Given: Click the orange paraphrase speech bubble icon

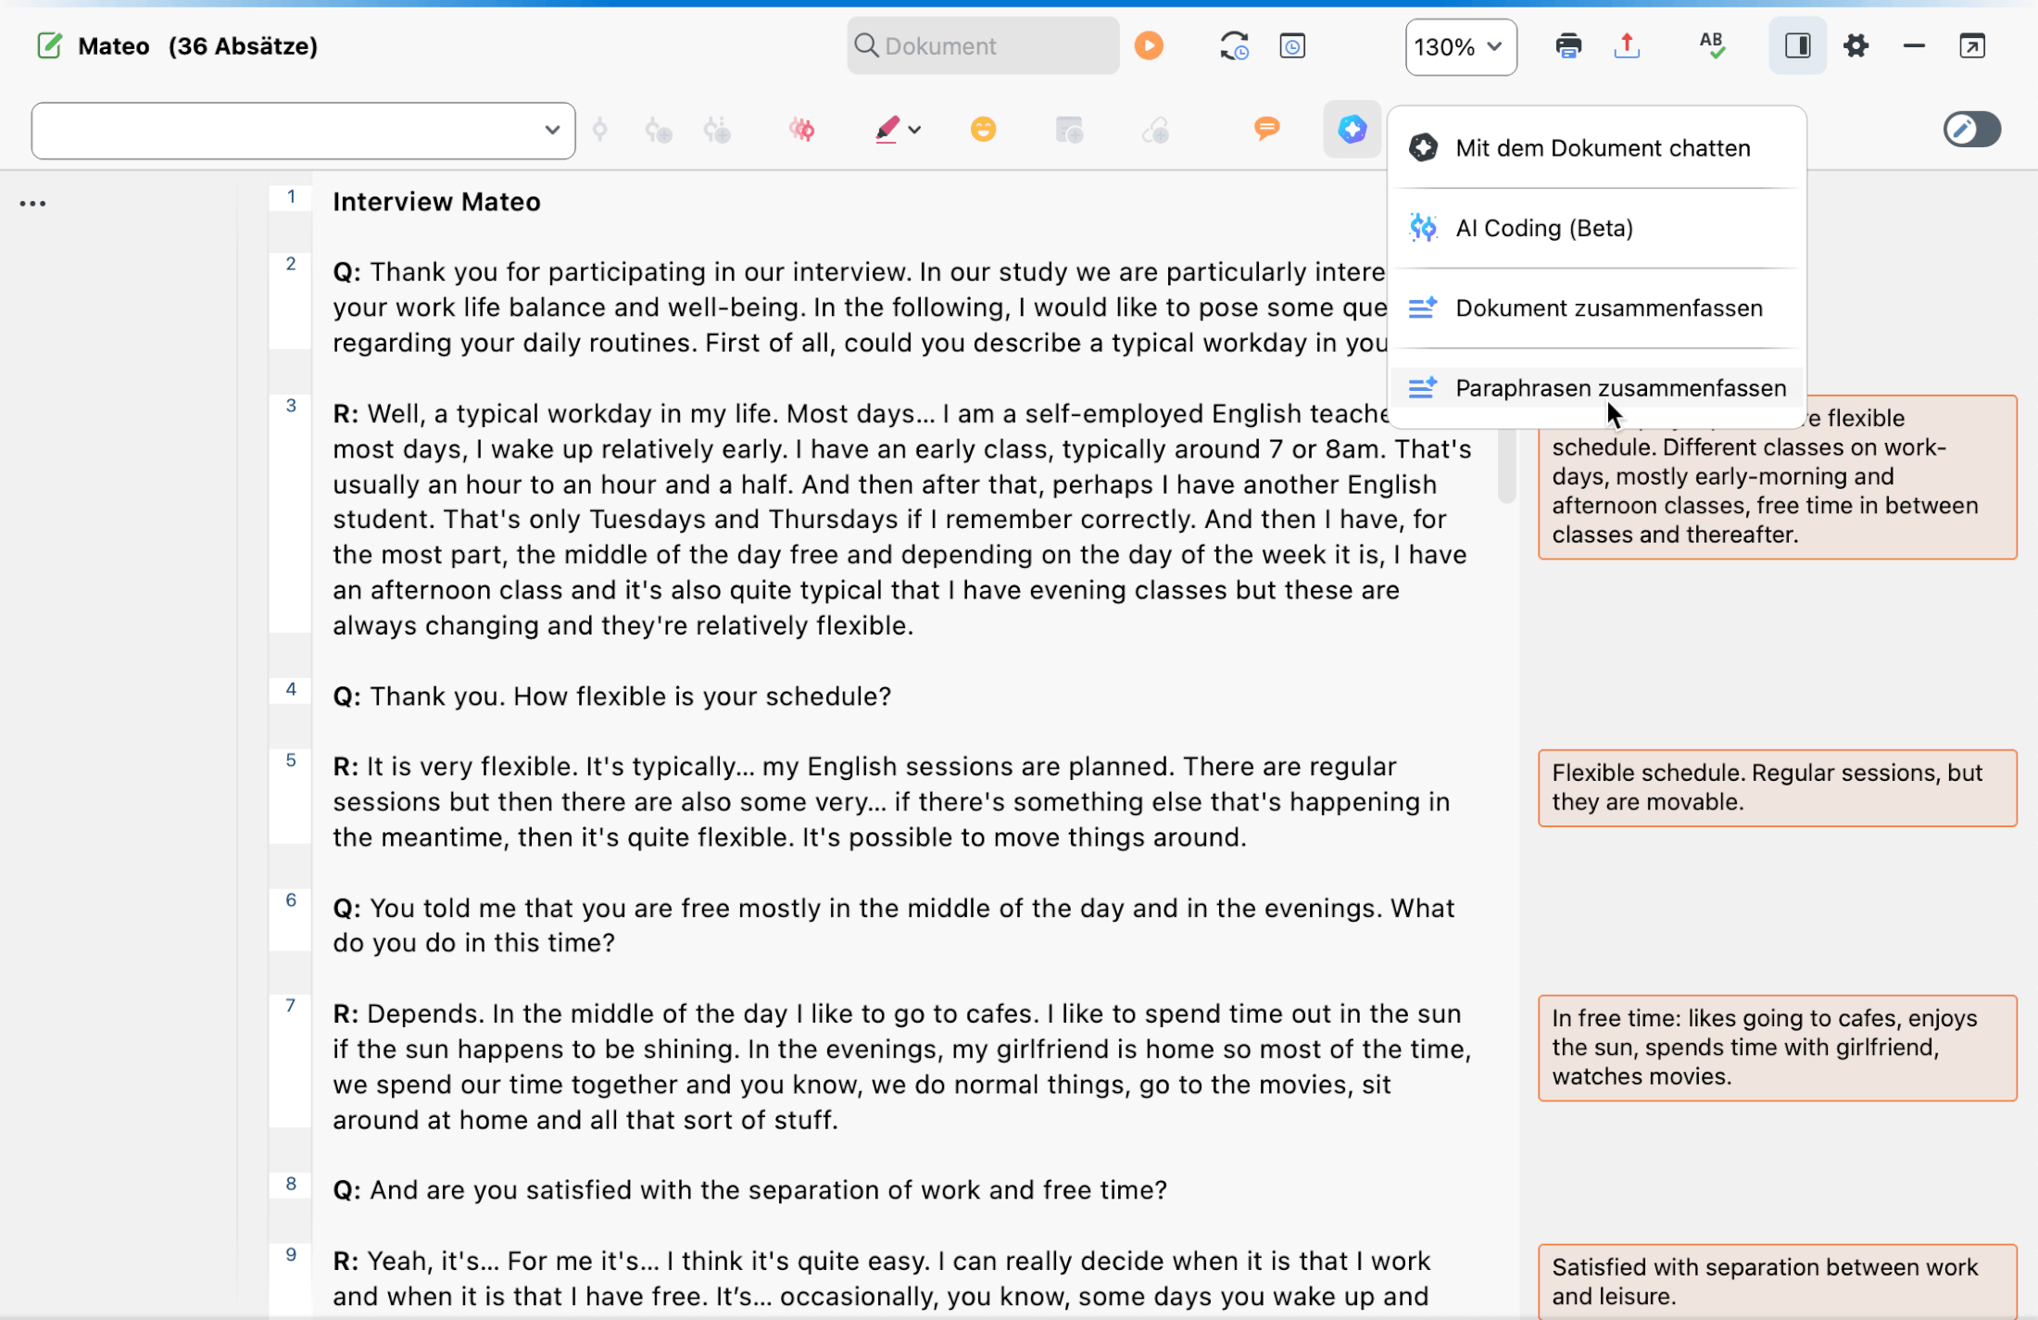Looking at the screenshot, I should point(1266,128).
